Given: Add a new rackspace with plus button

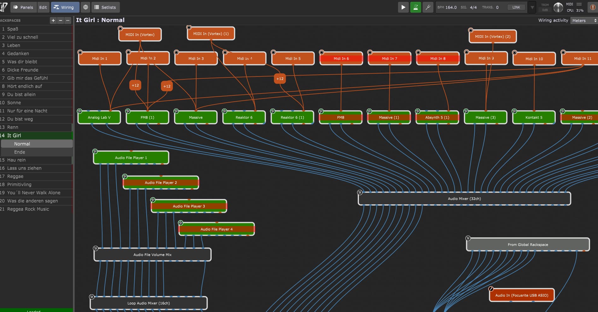Looking at the screenshot, I should [x=53, y=20].
